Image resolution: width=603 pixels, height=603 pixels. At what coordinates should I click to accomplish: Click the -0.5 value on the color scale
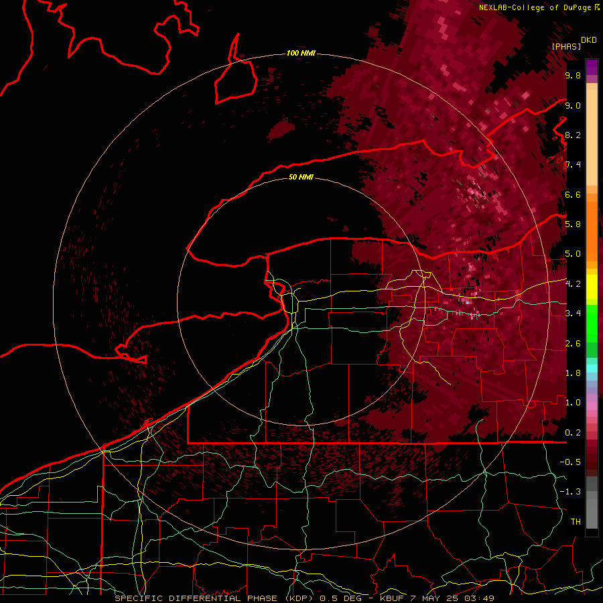(x=570, y=462)
